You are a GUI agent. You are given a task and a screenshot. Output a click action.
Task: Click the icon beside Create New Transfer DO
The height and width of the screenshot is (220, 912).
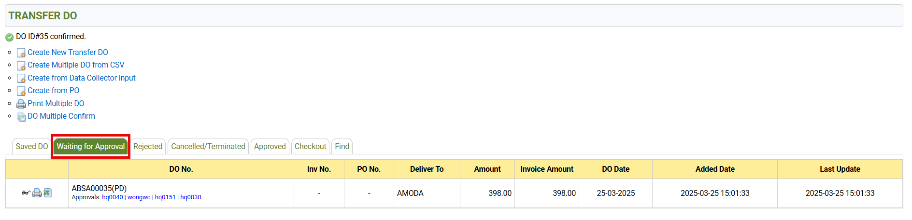point(21,53)
